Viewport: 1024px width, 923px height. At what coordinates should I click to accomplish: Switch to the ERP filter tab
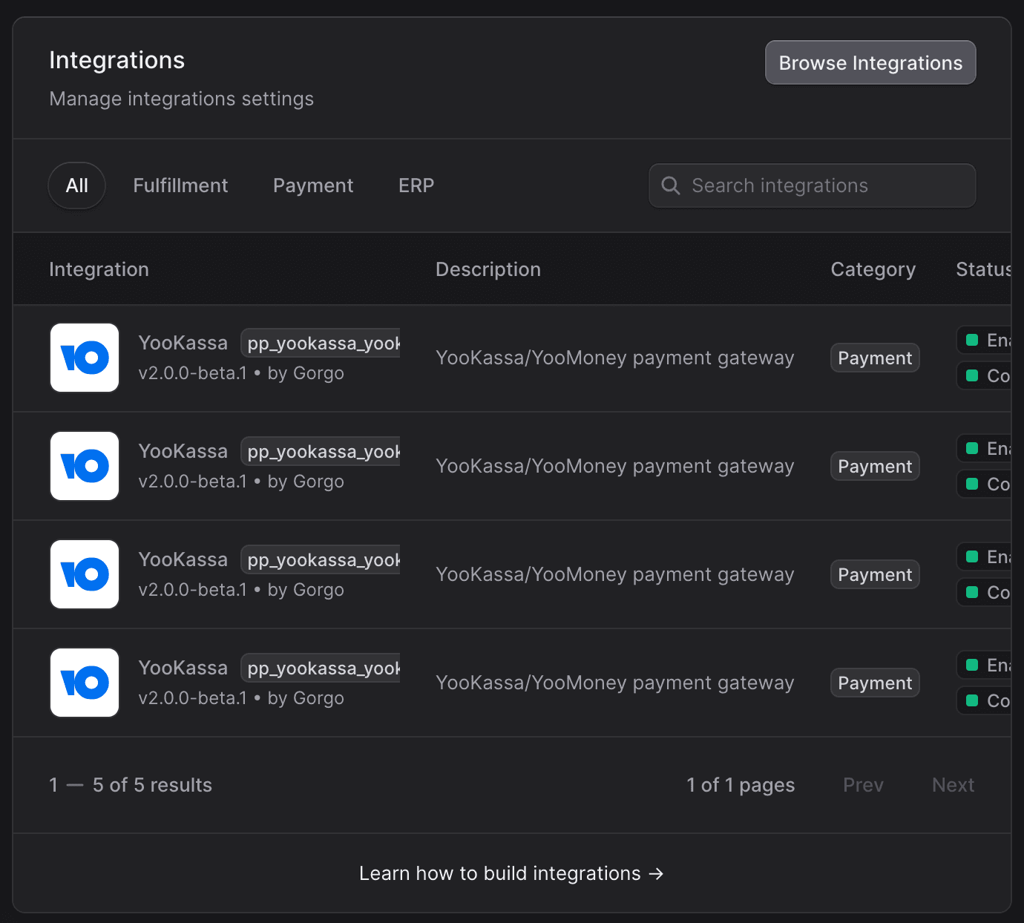coord(416,185)
